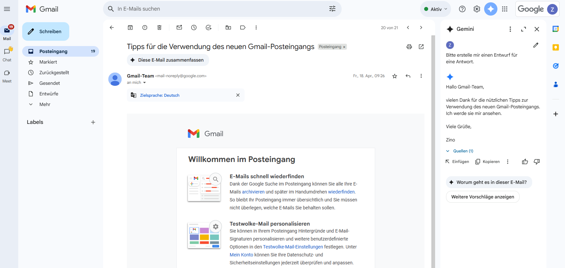Image resolution: width=565 pixels, height=268 pixels.
Task: Click suggestion Worum geht es in dieser E-Mail?
Action: coord(489,182)
